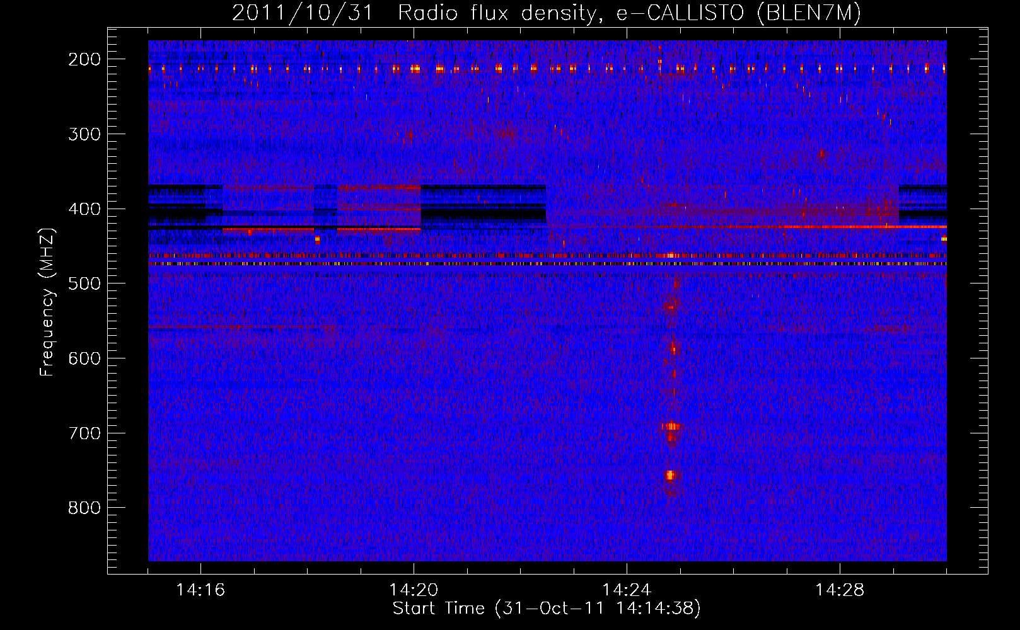Click the 400 frequency tick label
The height and width of the screenshot is (630, 1020).
coord(84,209)
